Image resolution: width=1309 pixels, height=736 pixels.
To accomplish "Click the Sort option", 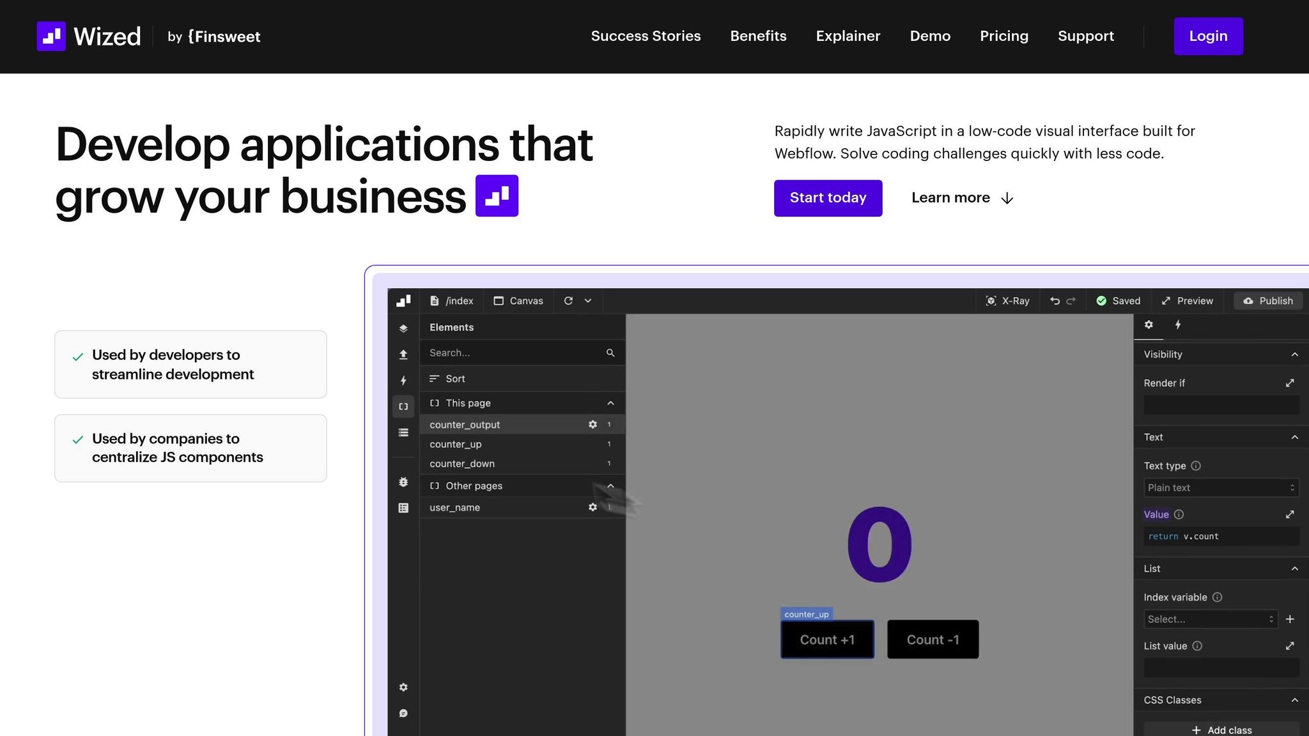I will pos(447,379).
